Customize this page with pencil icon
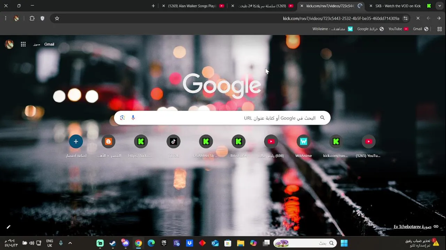Viewport: 446px width, 250px height. [8, 227]
